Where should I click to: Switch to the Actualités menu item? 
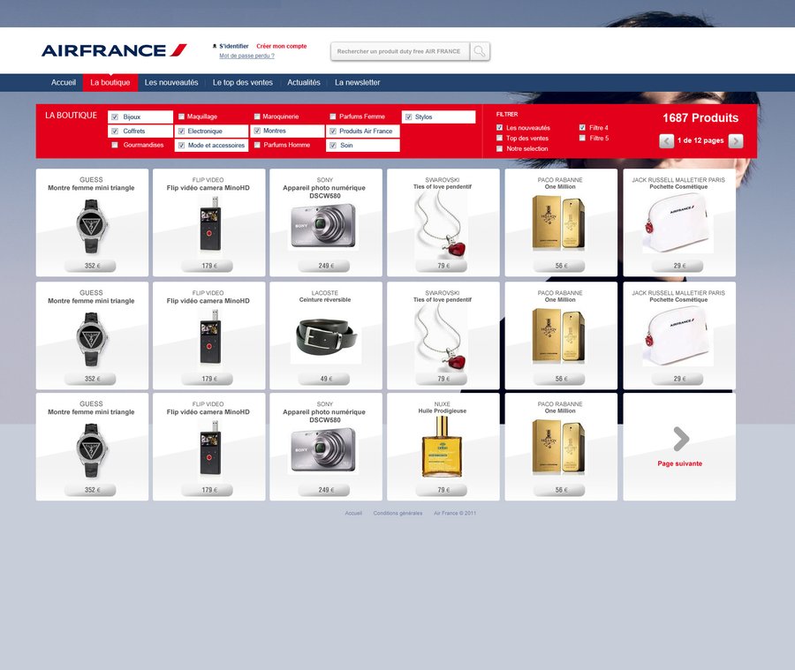304,83
